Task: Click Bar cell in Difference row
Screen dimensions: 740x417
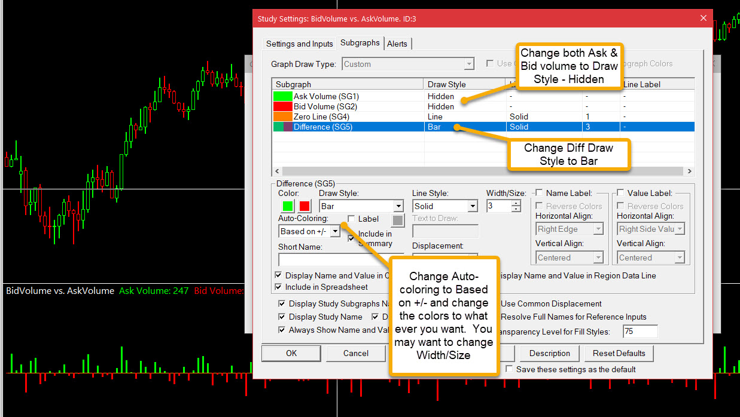Action: tap(434, 127)
